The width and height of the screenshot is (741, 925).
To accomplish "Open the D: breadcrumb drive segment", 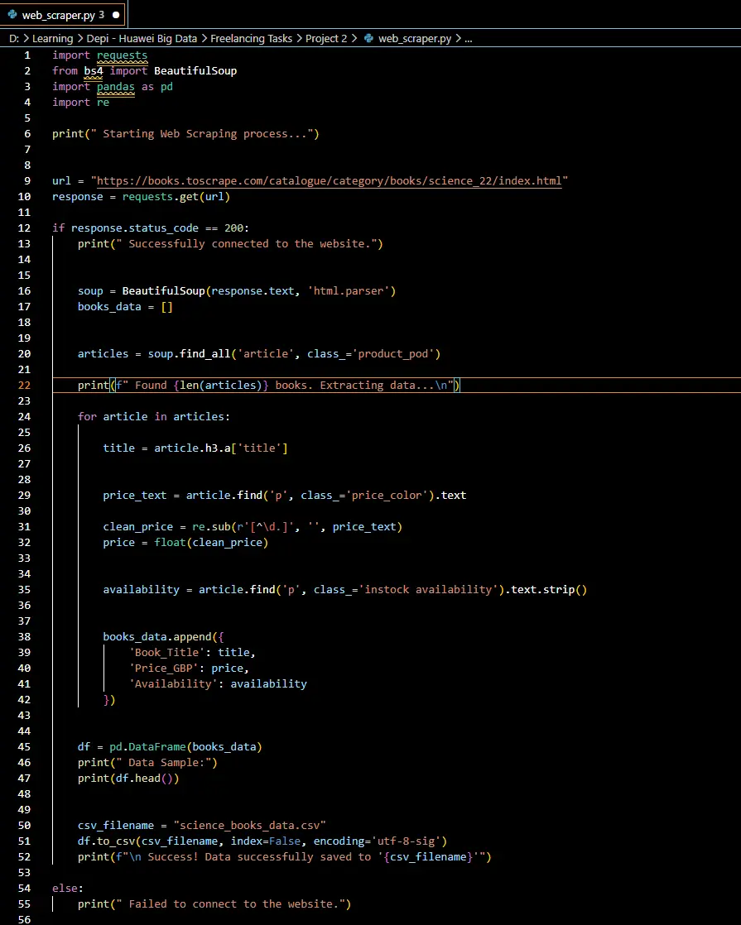I will [14, 38].
